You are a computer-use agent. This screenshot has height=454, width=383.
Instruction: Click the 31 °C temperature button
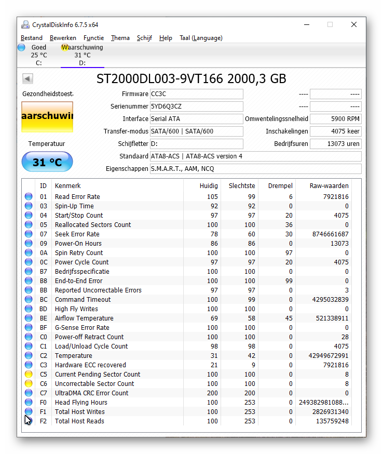tap(47, 162)
